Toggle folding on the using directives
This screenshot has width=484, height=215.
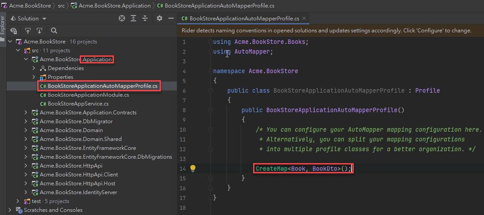pos(211,42)
